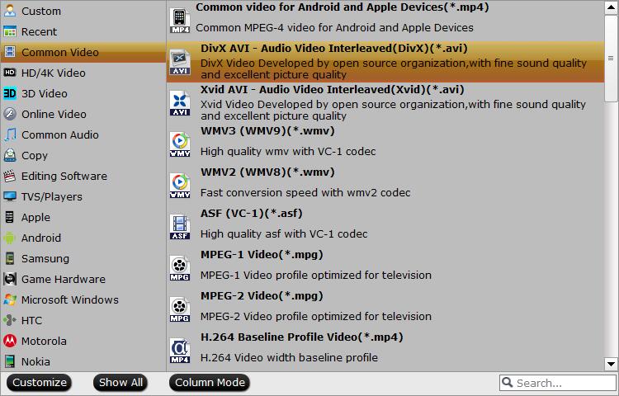Viewport: 619px width, 396px height.
Task: Click the Samsung phone icon
Action: tap(10, 258)
